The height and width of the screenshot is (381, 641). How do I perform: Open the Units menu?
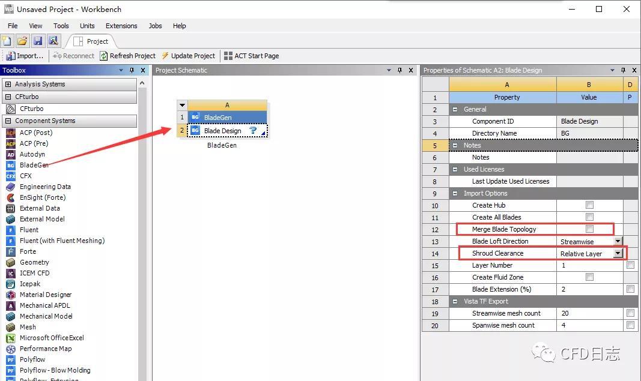[x=87, y=26]
